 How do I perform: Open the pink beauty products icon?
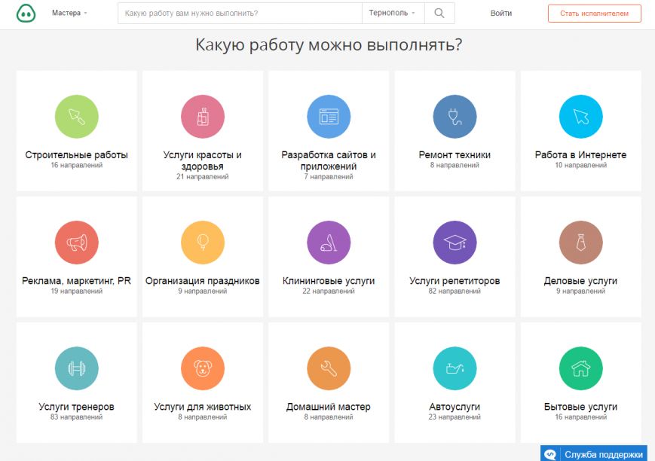pyautogui.click(x=203, y=117)
